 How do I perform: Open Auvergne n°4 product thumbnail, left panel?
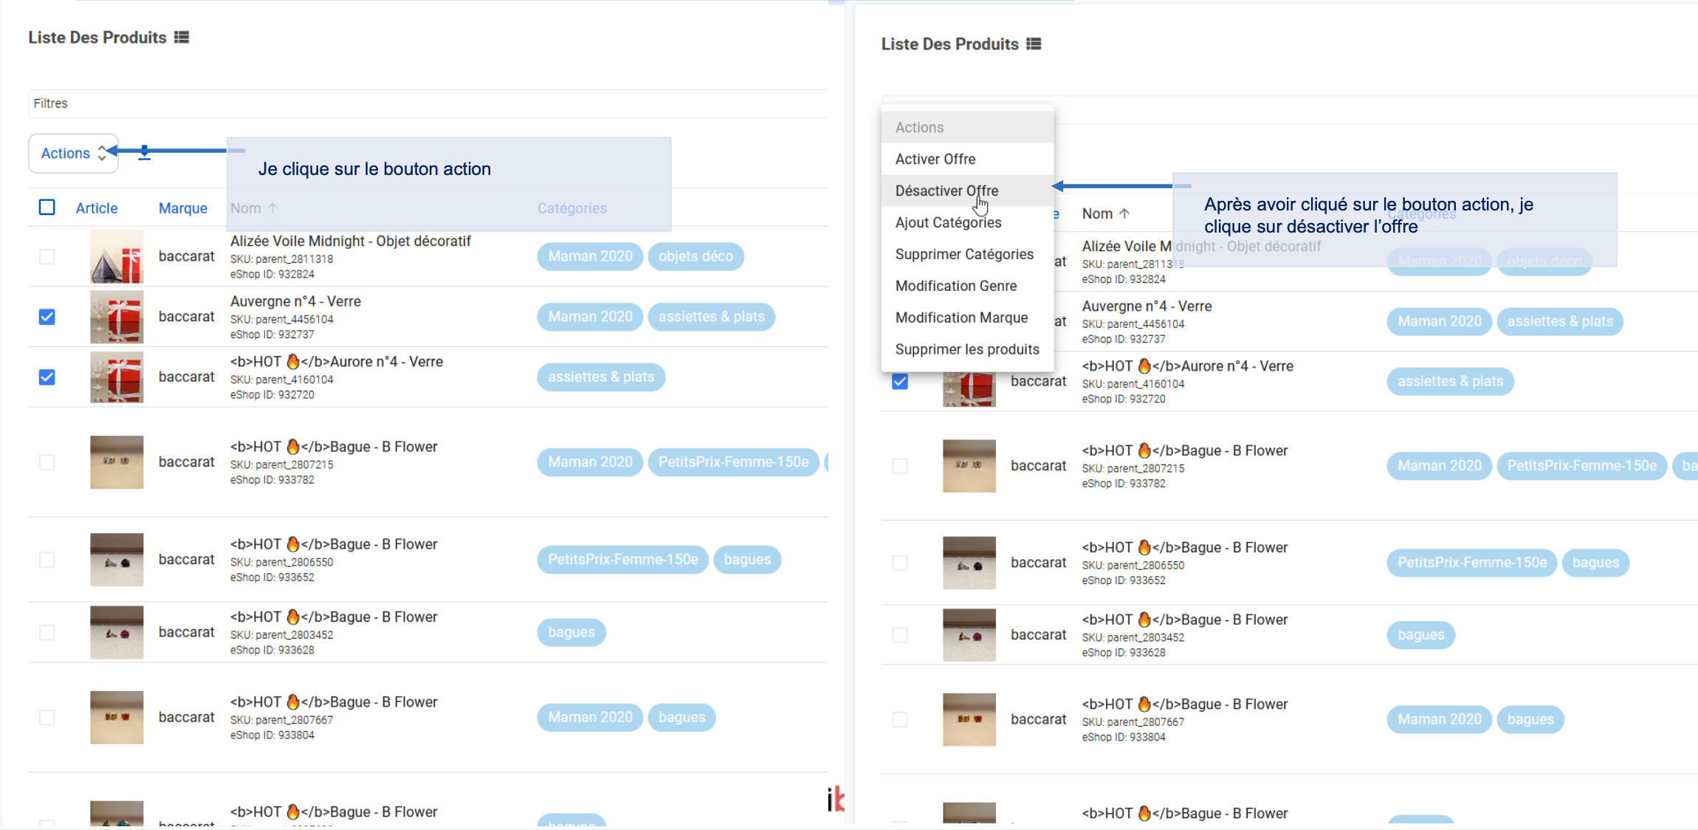click(117, 317)
